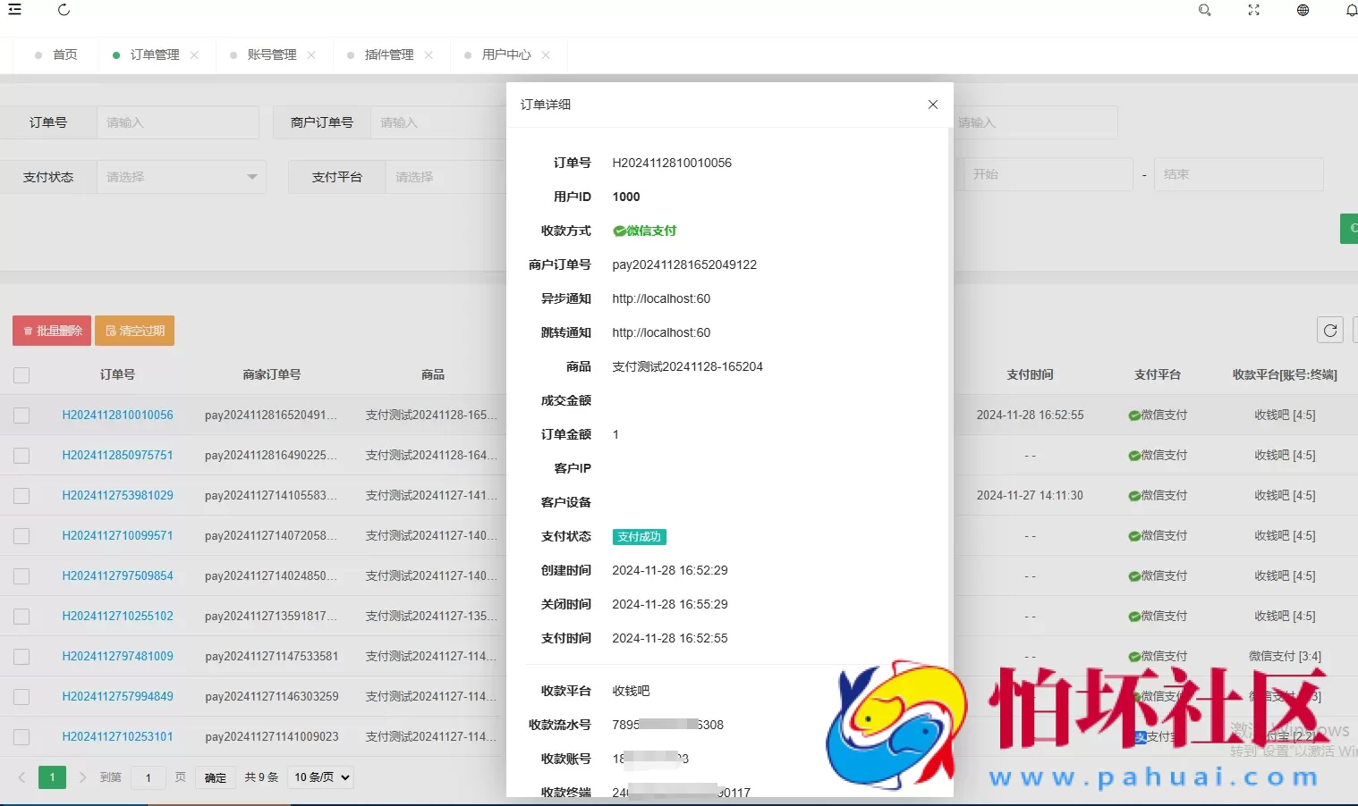Open the notification bell icon
Screen dimensions: 1358x806
pos(1350,10)
